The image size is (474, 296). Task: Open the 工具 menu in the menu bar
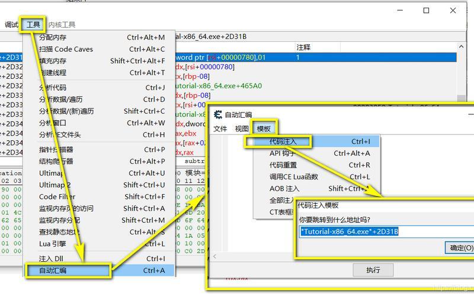tap(33, 24)
